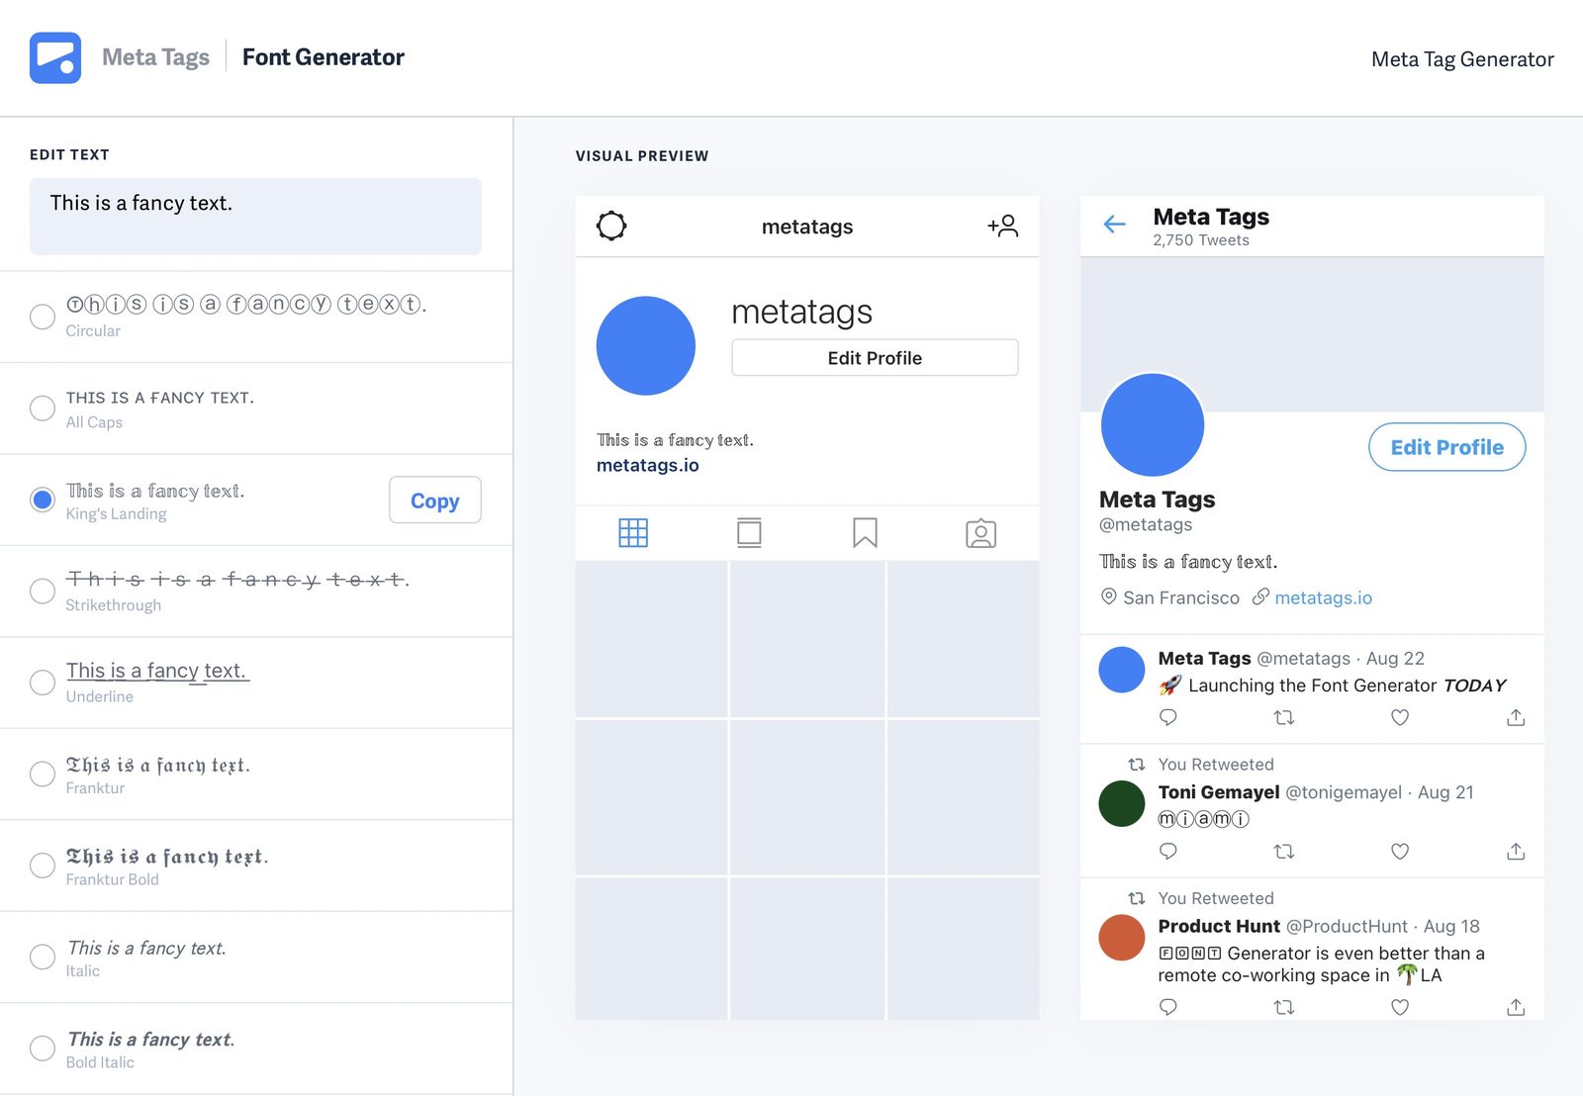The width and height of the screenshot is (1583, 1096).
Task: Choose the Bold Italic font option
Action: (x=43, y=1049)
